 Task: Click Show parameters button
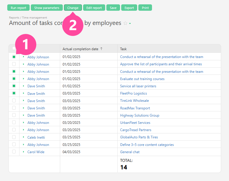(x=46, y=8)
